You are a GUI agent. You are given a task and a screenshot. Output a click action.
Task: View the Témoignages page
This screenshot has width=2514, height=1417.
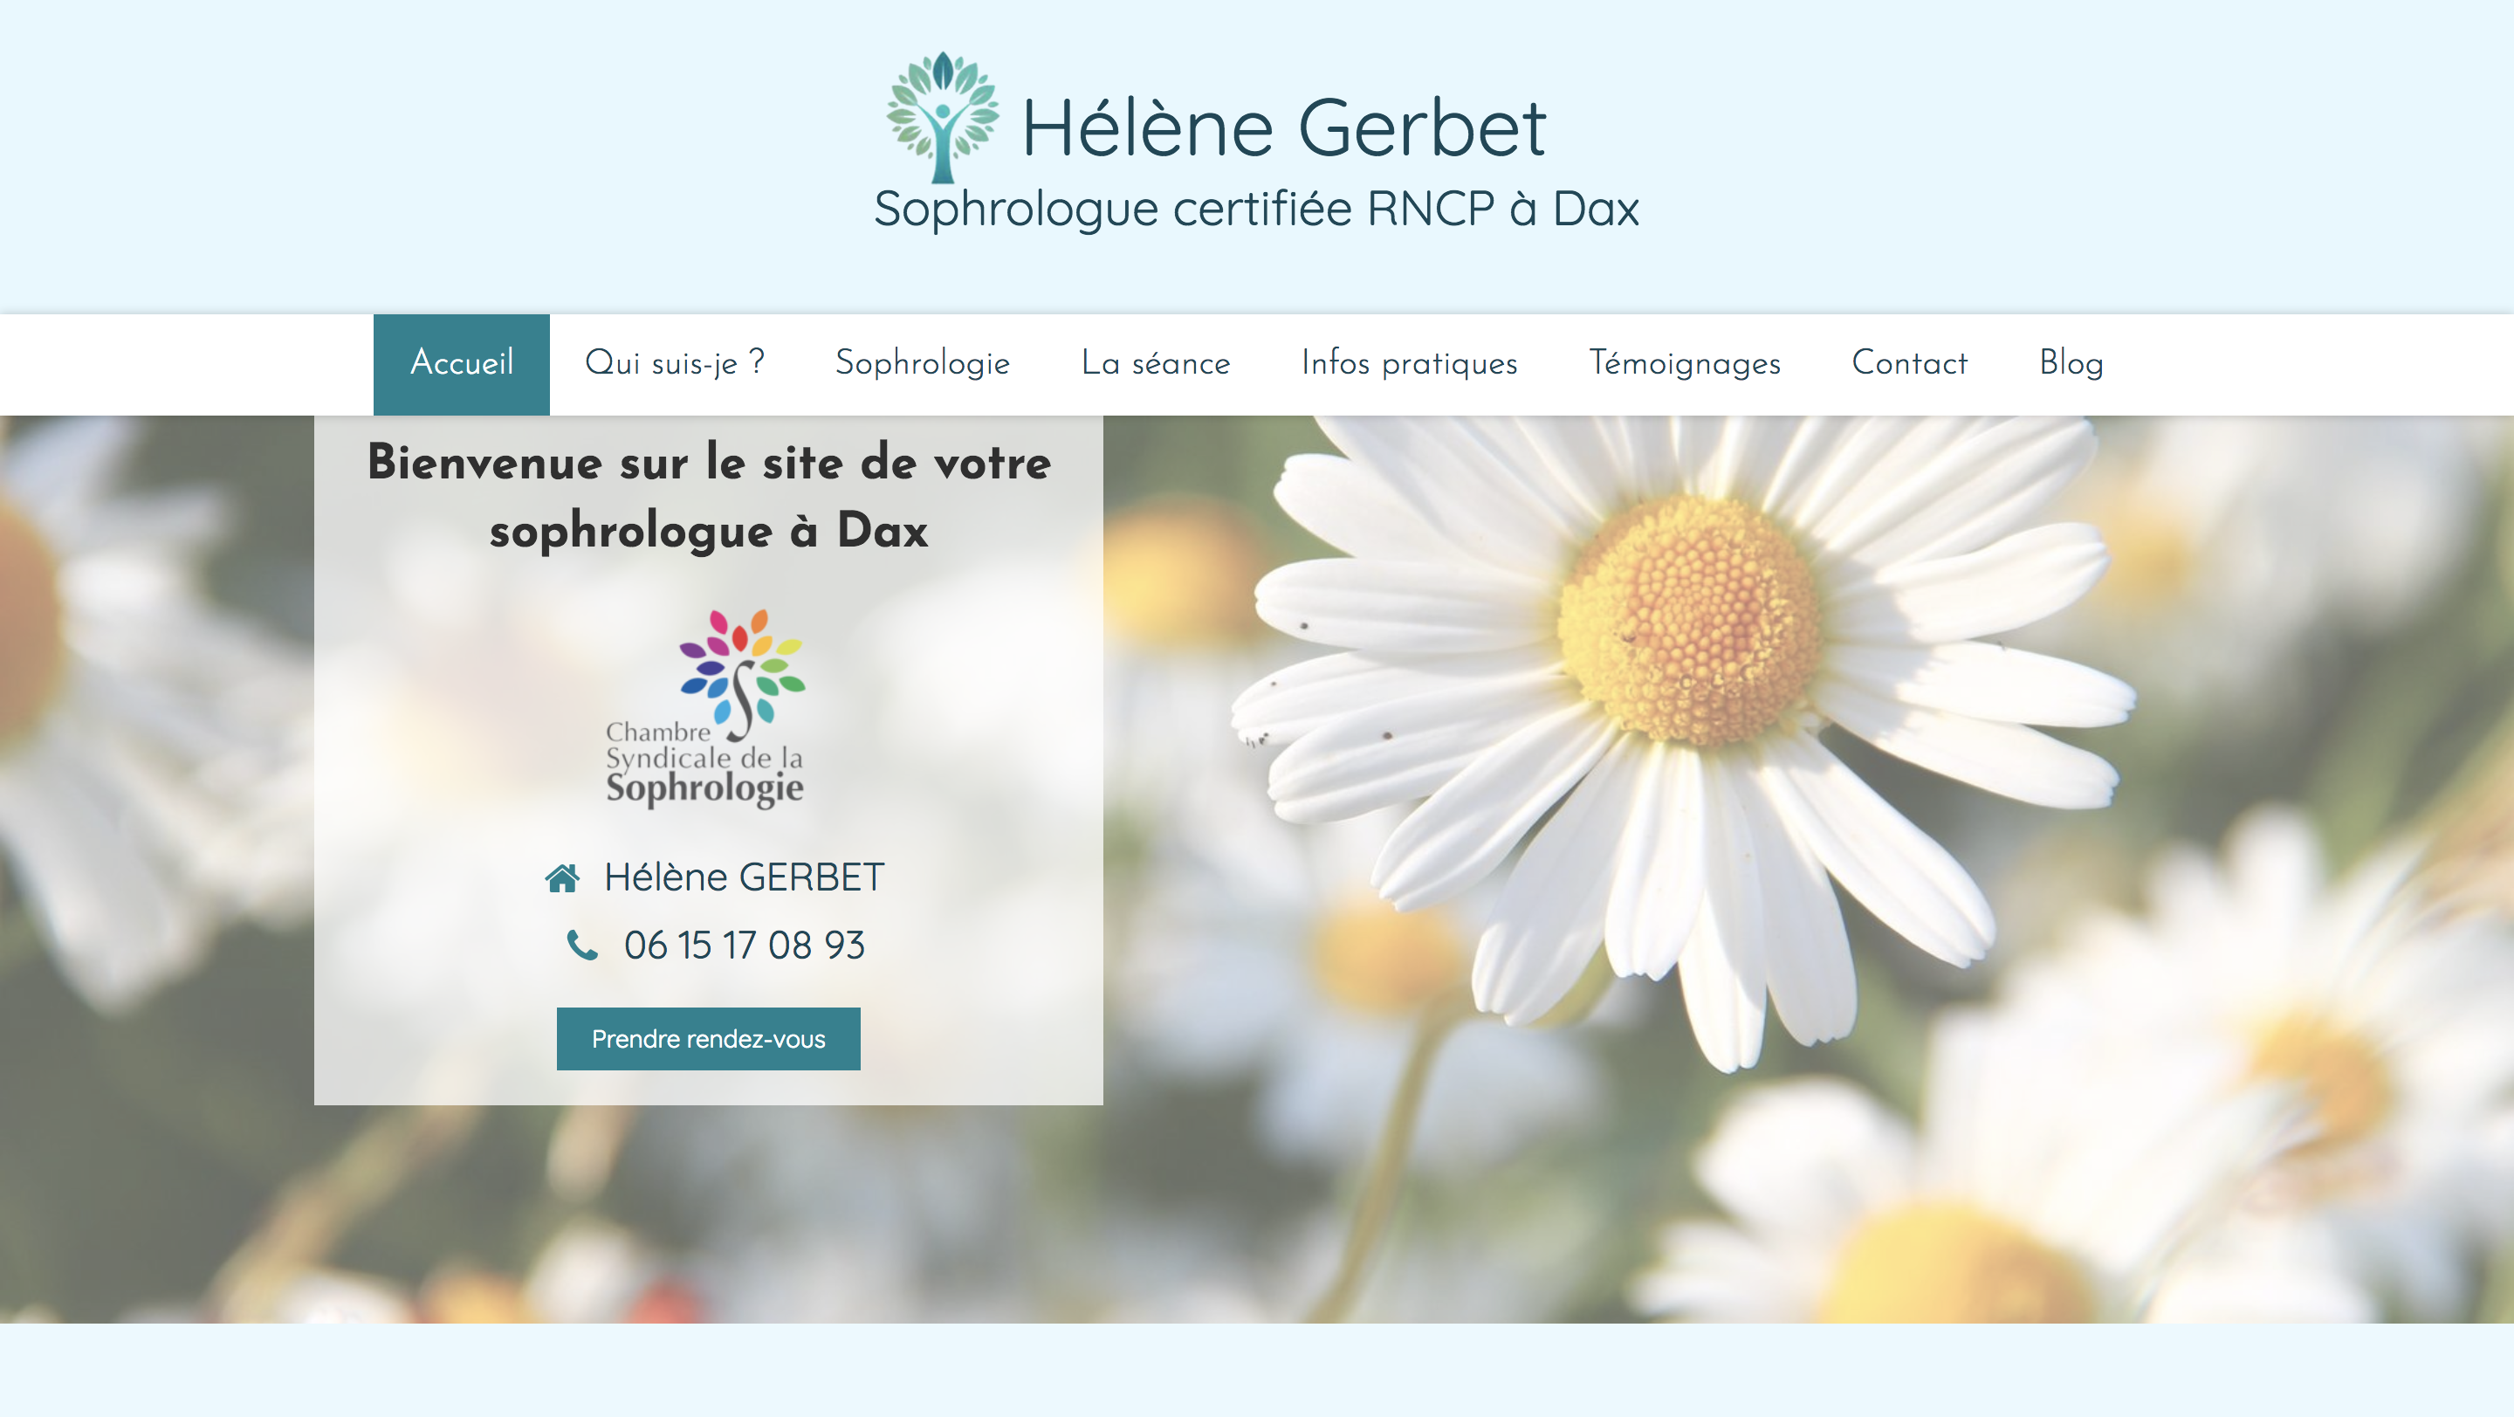[1685, 364]
